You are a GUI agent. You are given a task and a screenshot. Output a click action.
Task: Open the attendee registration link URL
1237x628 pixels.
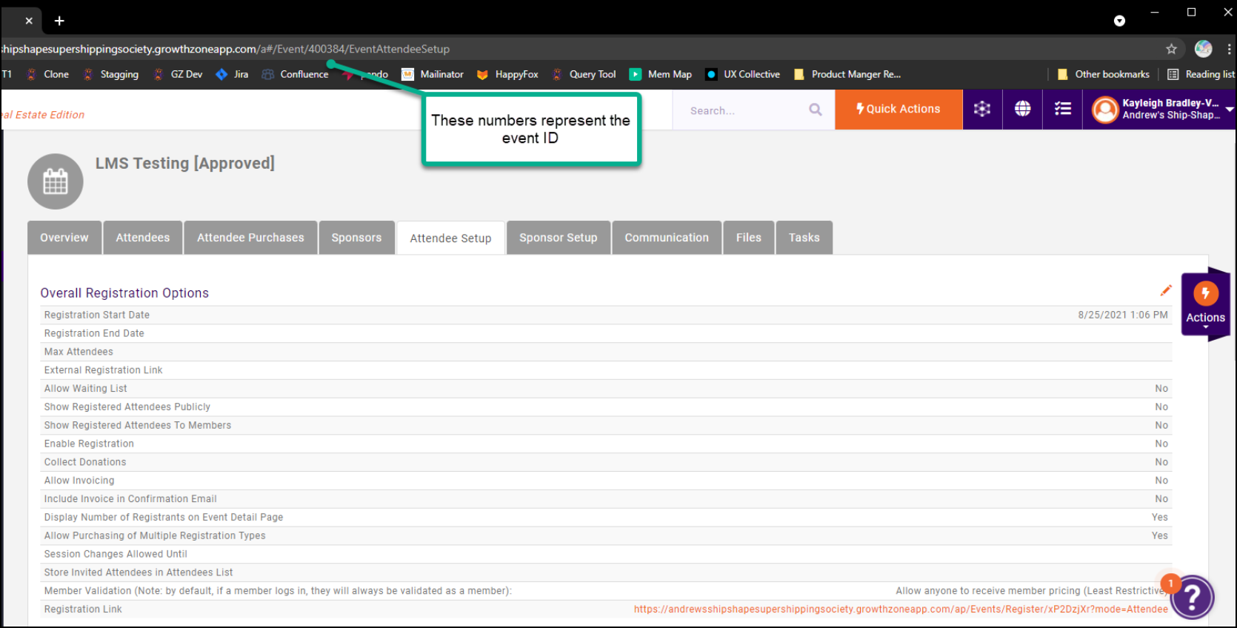pos(900,609)
